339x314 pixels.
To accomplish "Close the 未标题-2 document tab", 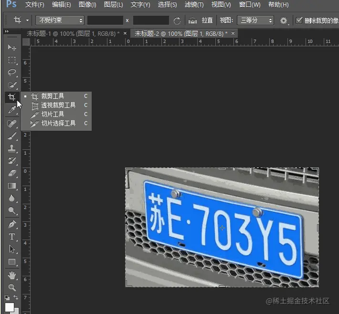I will pos(233,33).
